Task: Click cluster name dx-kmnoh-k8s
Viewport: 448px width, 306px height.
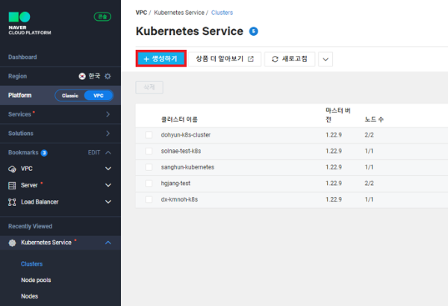Action: tap(179, 199)
